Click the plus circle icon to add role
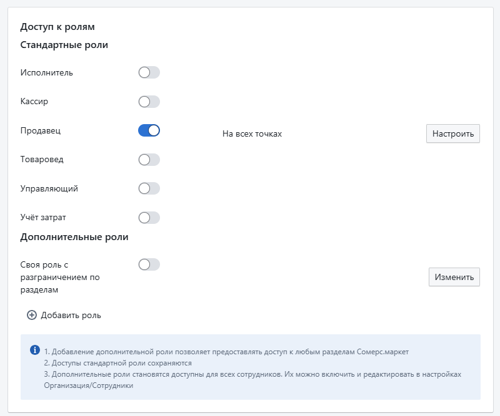 [x=32, y=315]
